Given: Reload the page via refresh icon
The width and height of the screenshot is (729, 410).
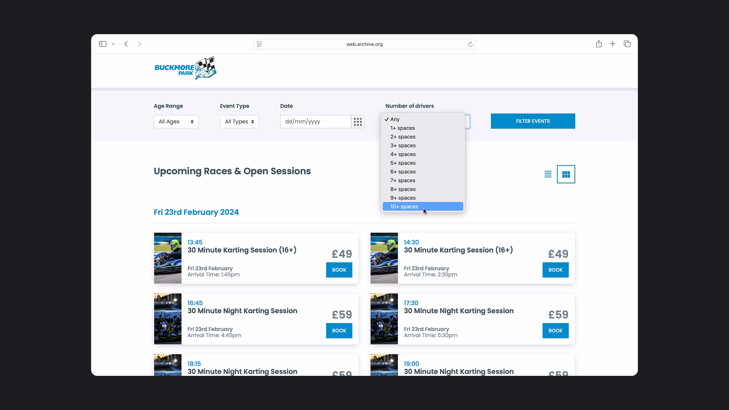Looking at the screenshot, I should pos(470,44).
